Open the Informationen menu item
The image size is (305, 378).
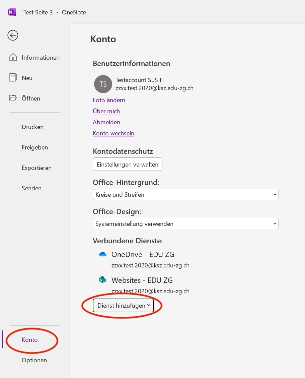pos(41,58)
